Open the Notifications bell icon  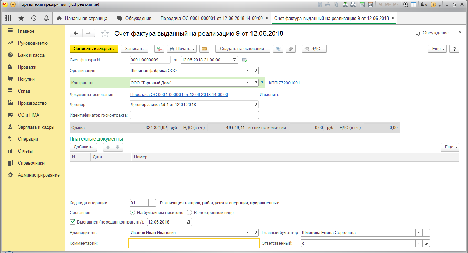[x=46, y=18]
